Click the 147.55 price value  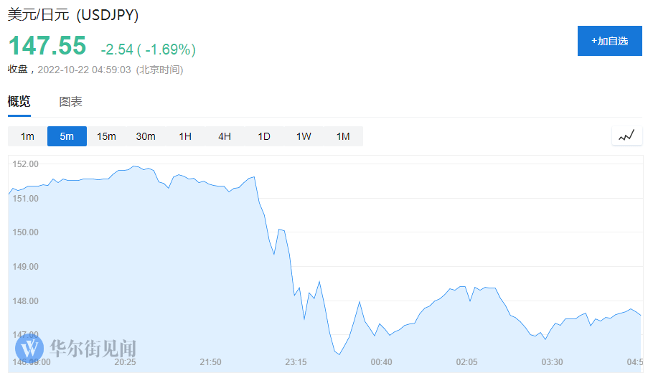click(x=47, y=45)
